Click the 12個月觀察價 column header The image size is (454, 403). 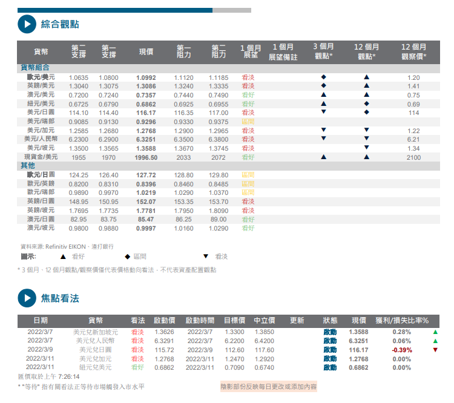(x=414, y=51)
